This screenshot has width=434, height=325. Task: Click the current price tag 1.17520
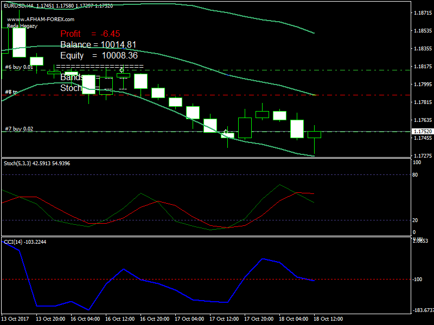pyautogui.click(x=422, y=132)
